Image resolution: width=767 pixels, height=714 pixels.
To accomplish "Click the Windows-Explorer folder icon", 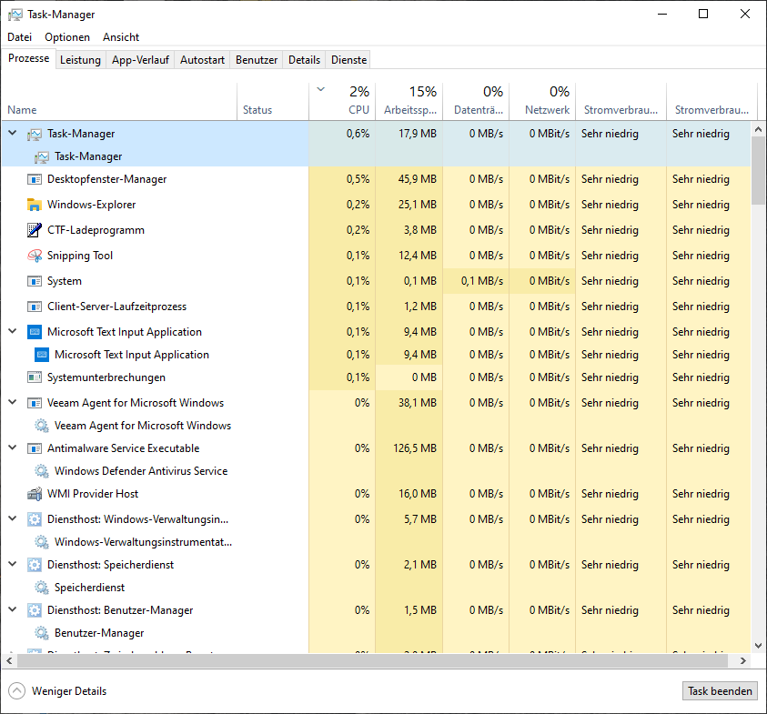I will pyautogui.click(x=35, y=205).
